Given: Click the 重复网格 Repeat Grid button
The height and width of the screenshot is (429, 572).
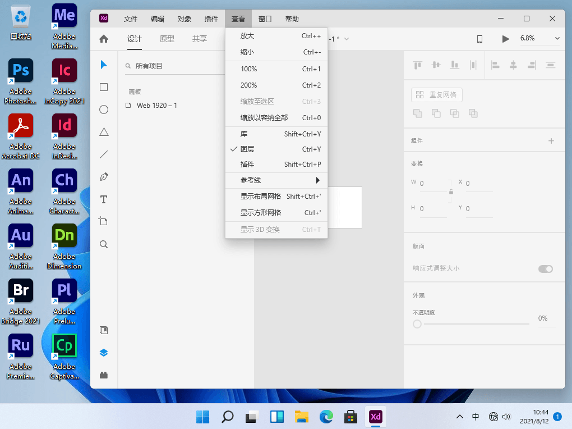Looking at the screenshot, I should 437,95.
